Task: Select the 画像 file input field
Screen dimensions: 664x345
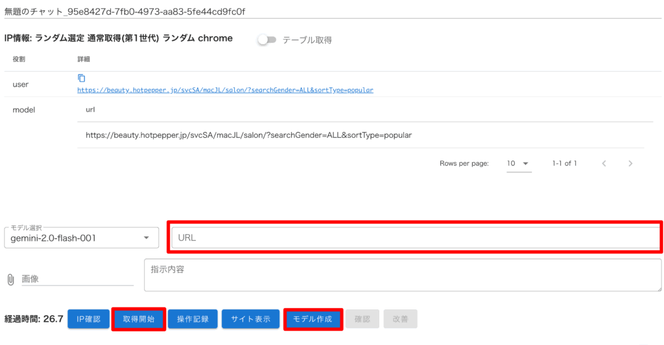Action: [77, 279]
